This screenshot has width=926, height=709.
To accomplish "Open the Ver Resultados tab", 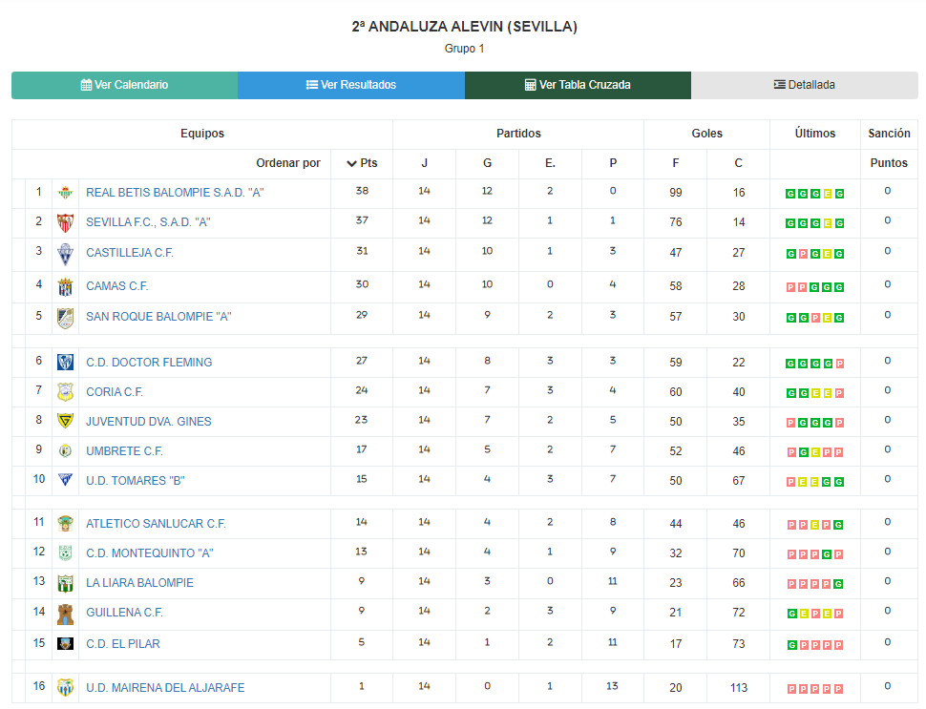I will [x=351, y=85].
